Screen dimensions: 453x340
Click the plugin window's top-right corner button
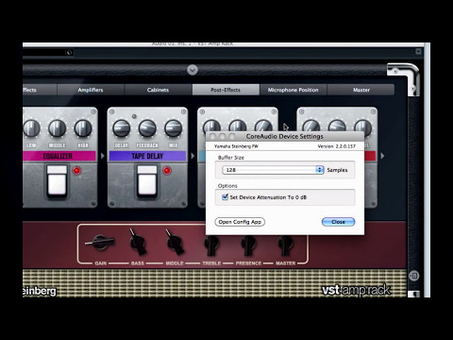tap(418, 52)
